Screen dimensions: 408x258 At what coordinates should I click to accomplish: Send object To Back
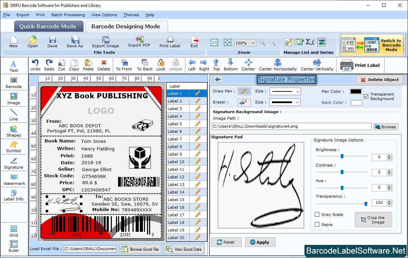coord(145,65)
